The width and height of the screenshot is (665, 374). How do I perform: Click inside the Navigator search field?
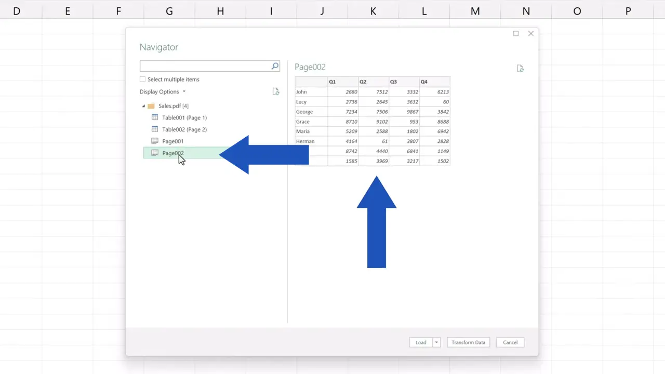pyautogui.click(x=205, y=66)
